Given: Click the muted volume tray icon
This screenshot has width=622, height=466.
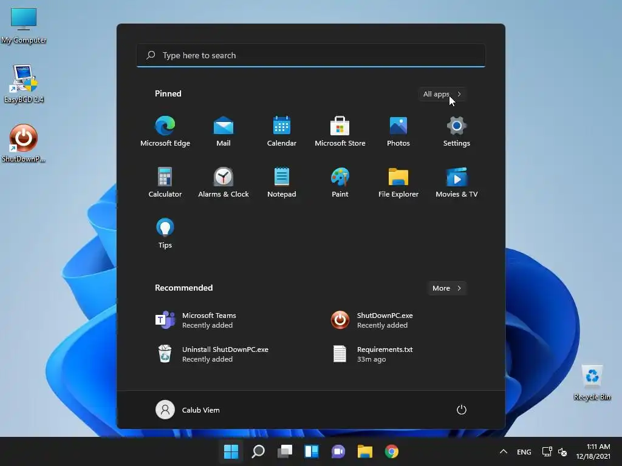Looking at the screenshot, I should pyautogui.click(x=562, y=451).
